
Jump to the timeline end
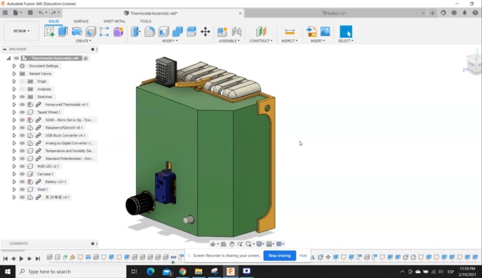coord(38,258)
